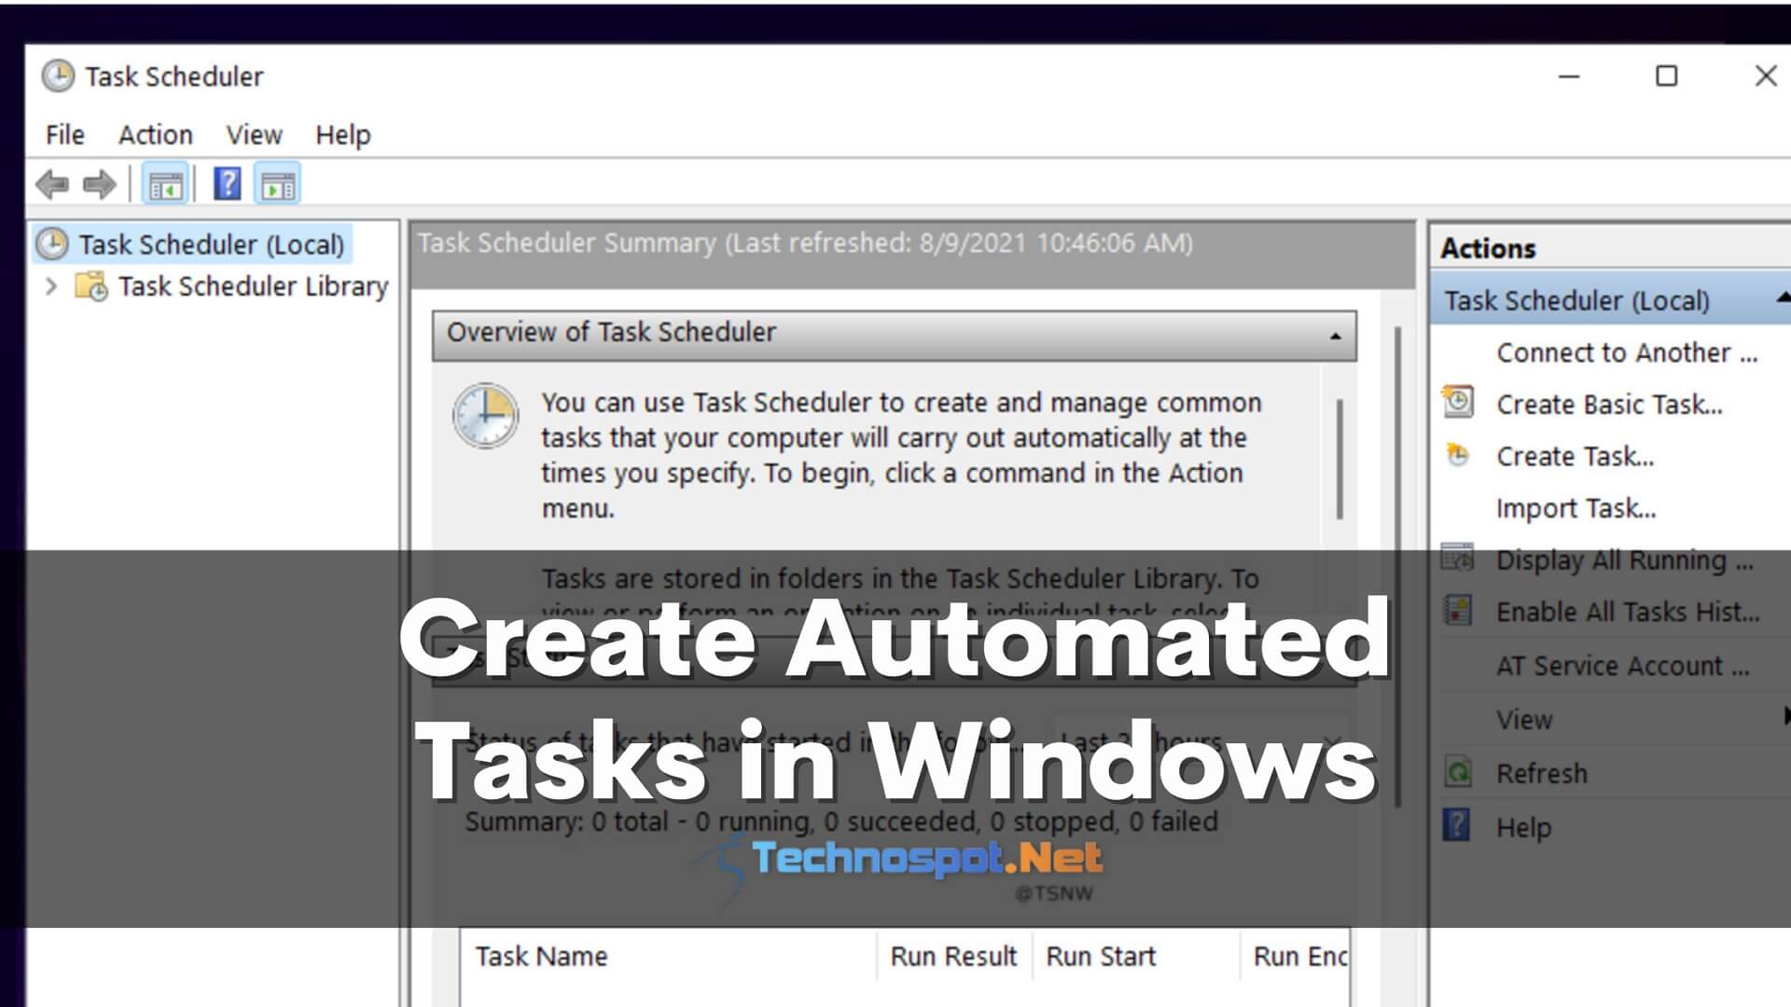Click the blue Help icon in Actions pane
The height and width of the screenshot is (1007, 1791).
pyautogui.click(x=1456, y=825)
